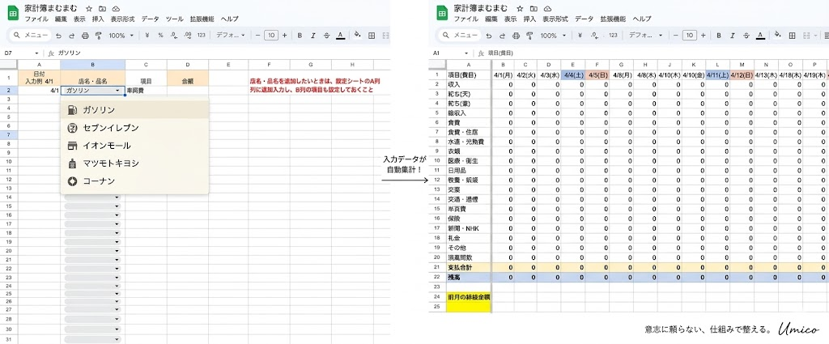829x344 pixels.
Task: Click 4/5(日) date header in summary sheet
Action: [597, 75]
